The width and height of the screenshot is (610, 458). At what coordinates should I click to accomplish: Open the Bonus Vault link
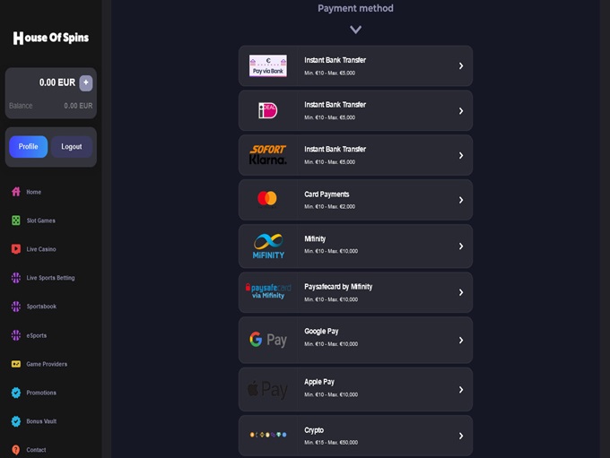[40, 421]
